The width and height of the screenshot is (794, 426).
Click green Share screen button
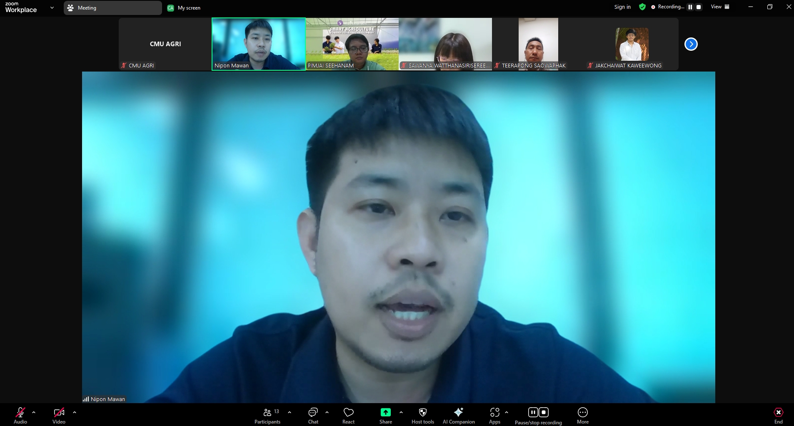tap(386, 416)
